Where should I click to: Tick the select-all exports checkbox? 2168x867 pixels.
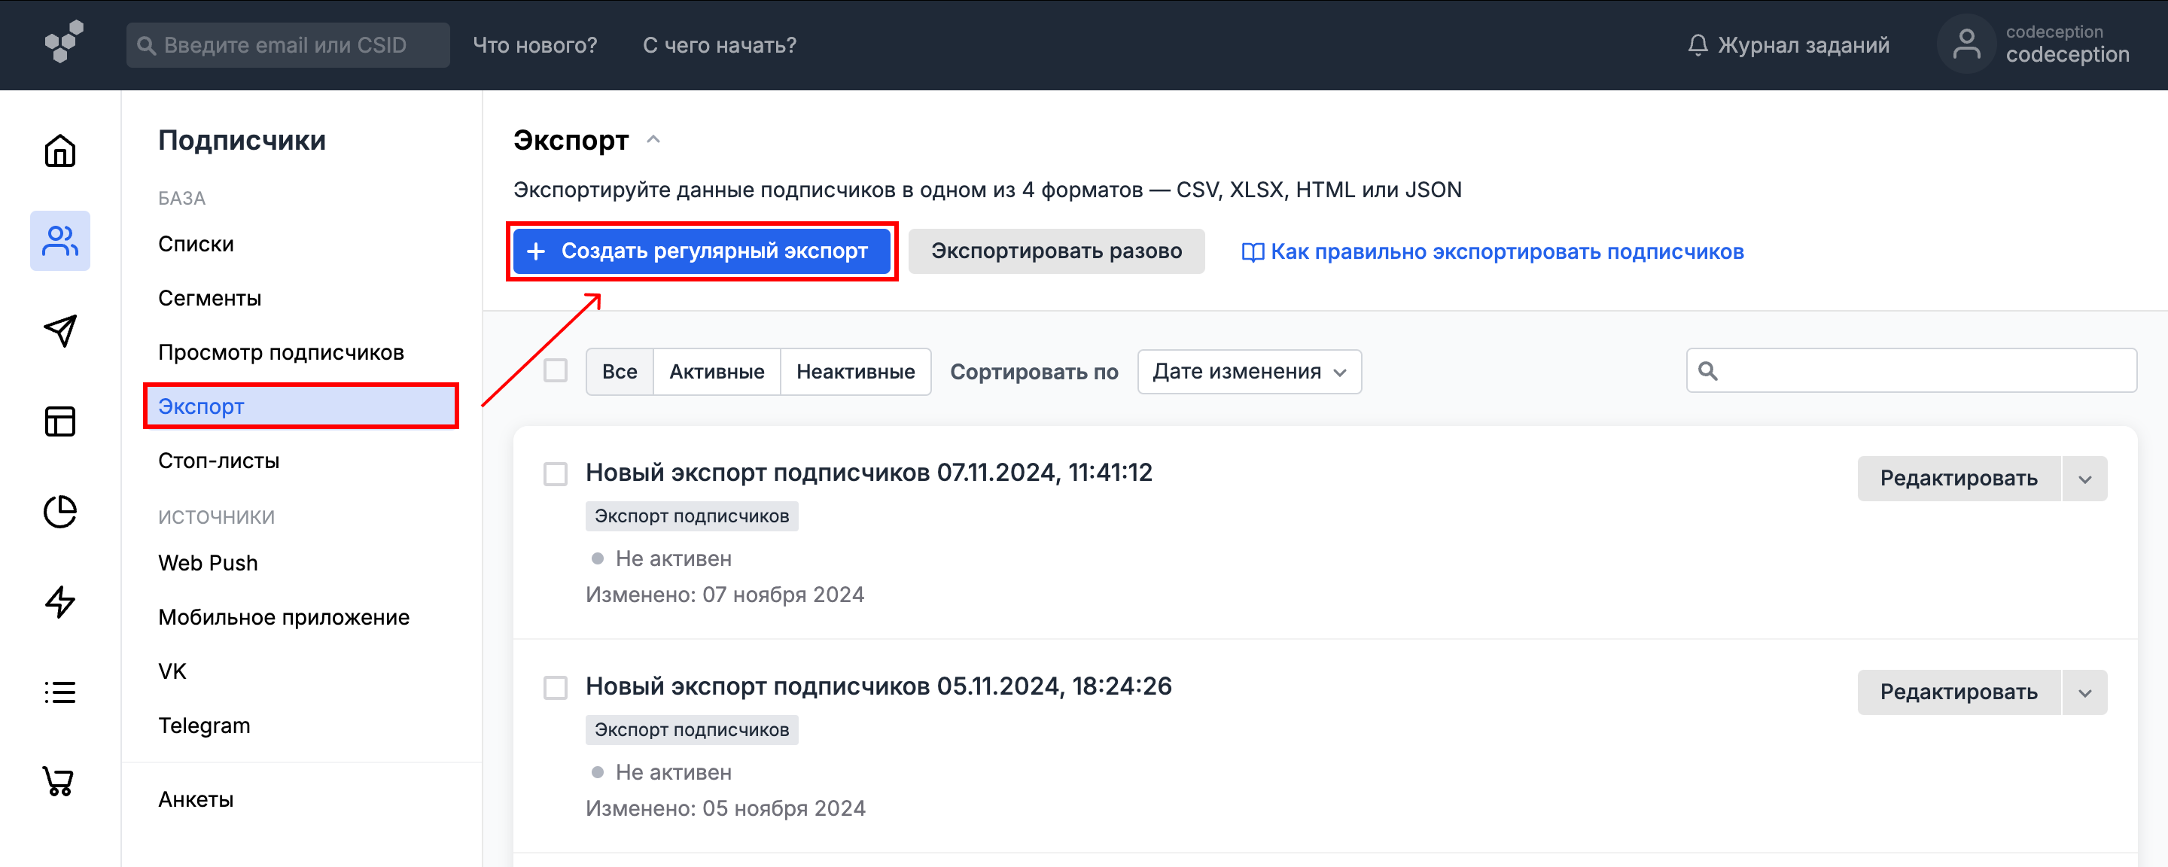pyautogui.click(x=556, y=370)
